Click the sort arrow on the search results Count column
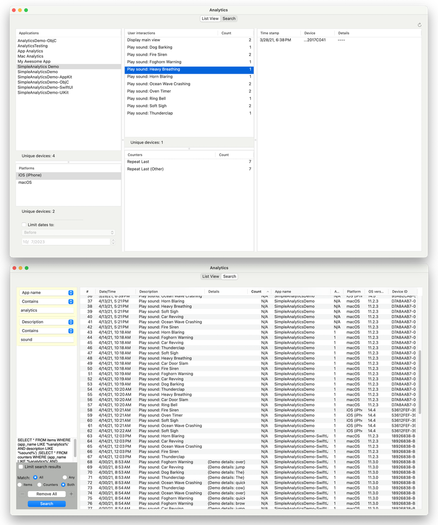438x525 pixels. point(267,292)
